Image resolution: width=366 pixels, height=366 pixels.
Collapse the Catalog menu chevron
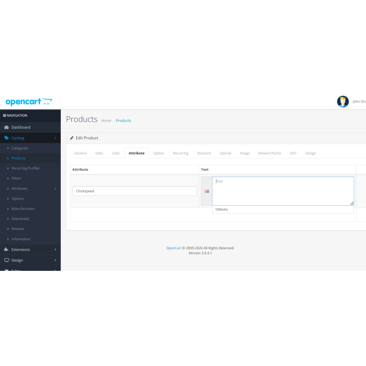coord(55,138)
